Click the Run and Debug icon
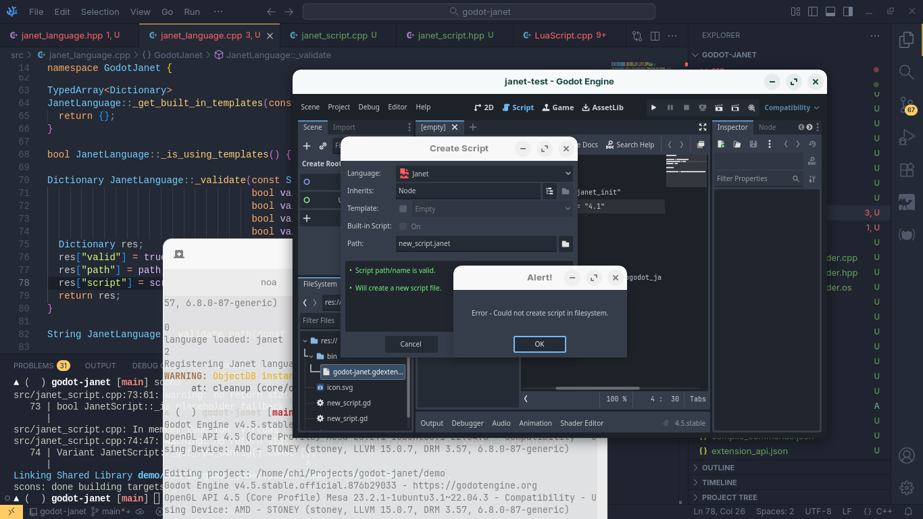 907,138
